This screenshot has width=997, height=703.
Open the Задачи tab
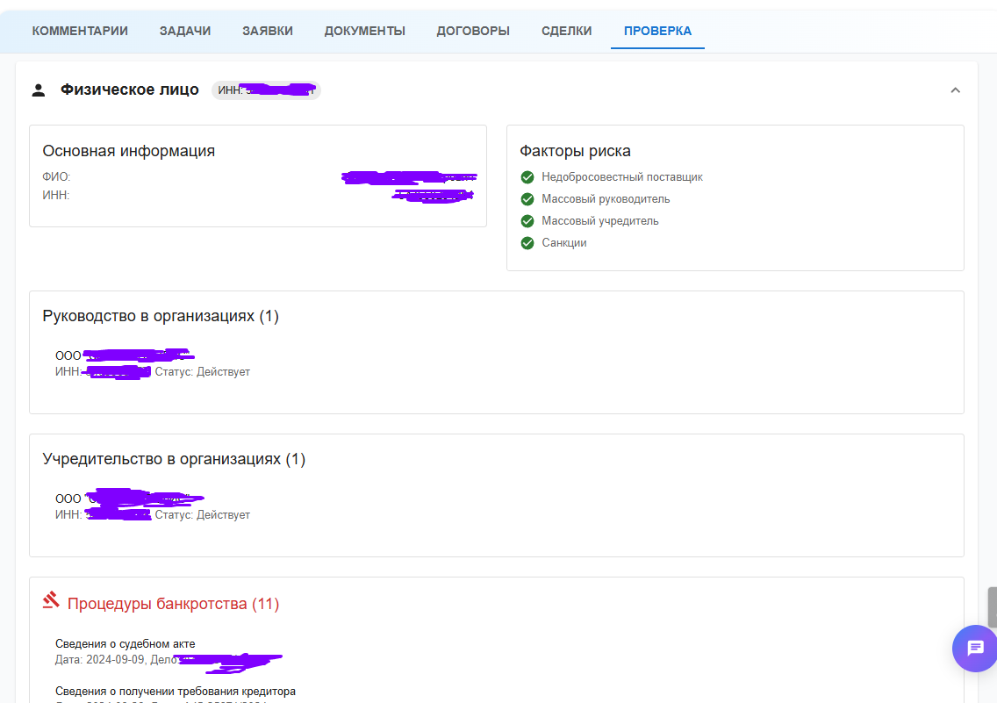(x=185, y=31)
